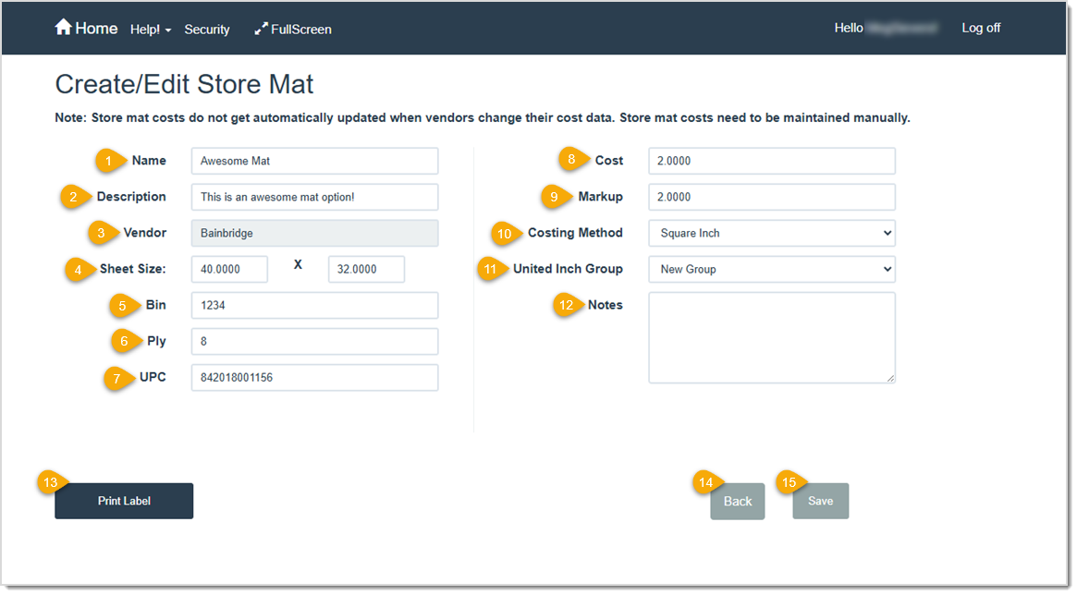Click the Save button
1077x595 pixels.
tap(820, 501)
